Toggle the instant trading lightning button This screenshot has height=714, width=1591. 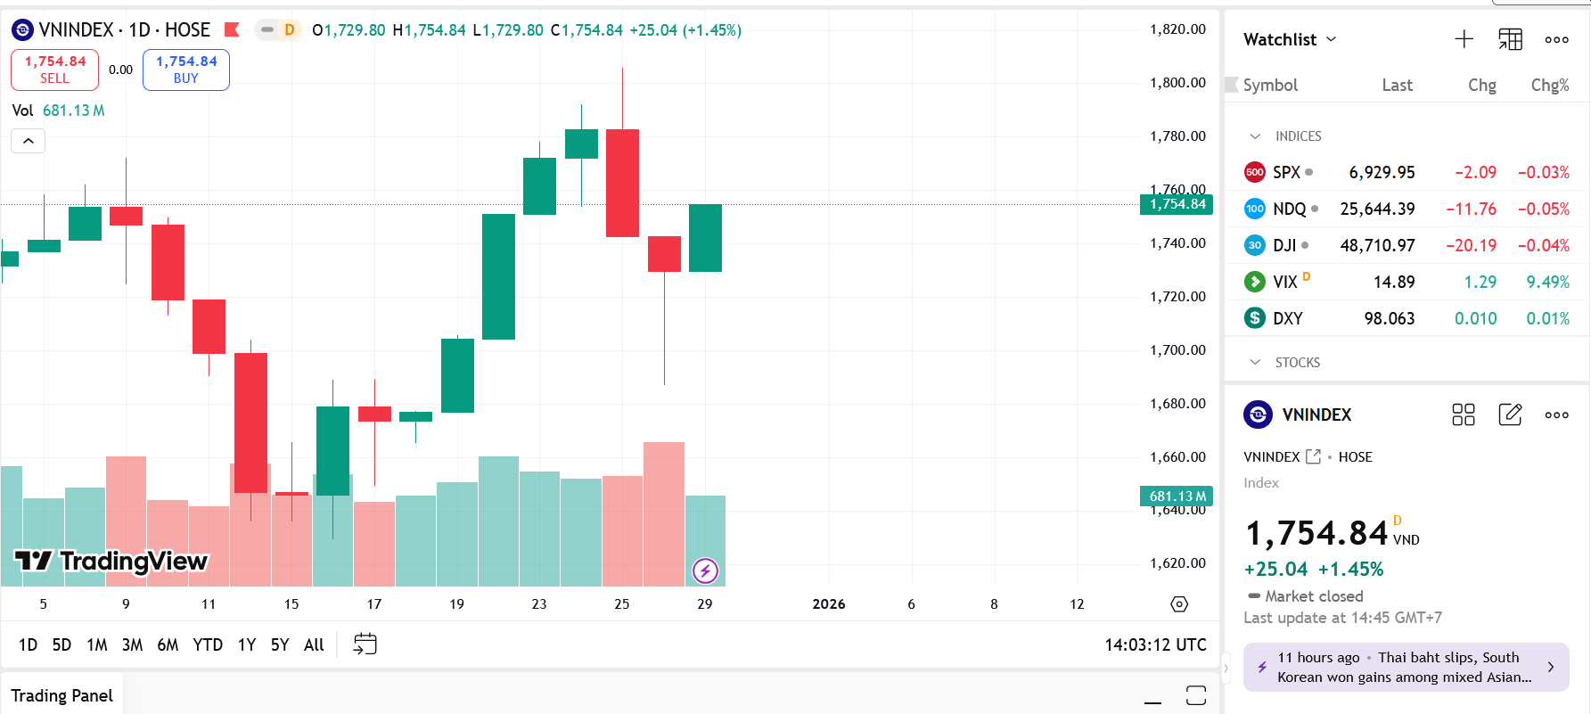click(x=705, y=570)
